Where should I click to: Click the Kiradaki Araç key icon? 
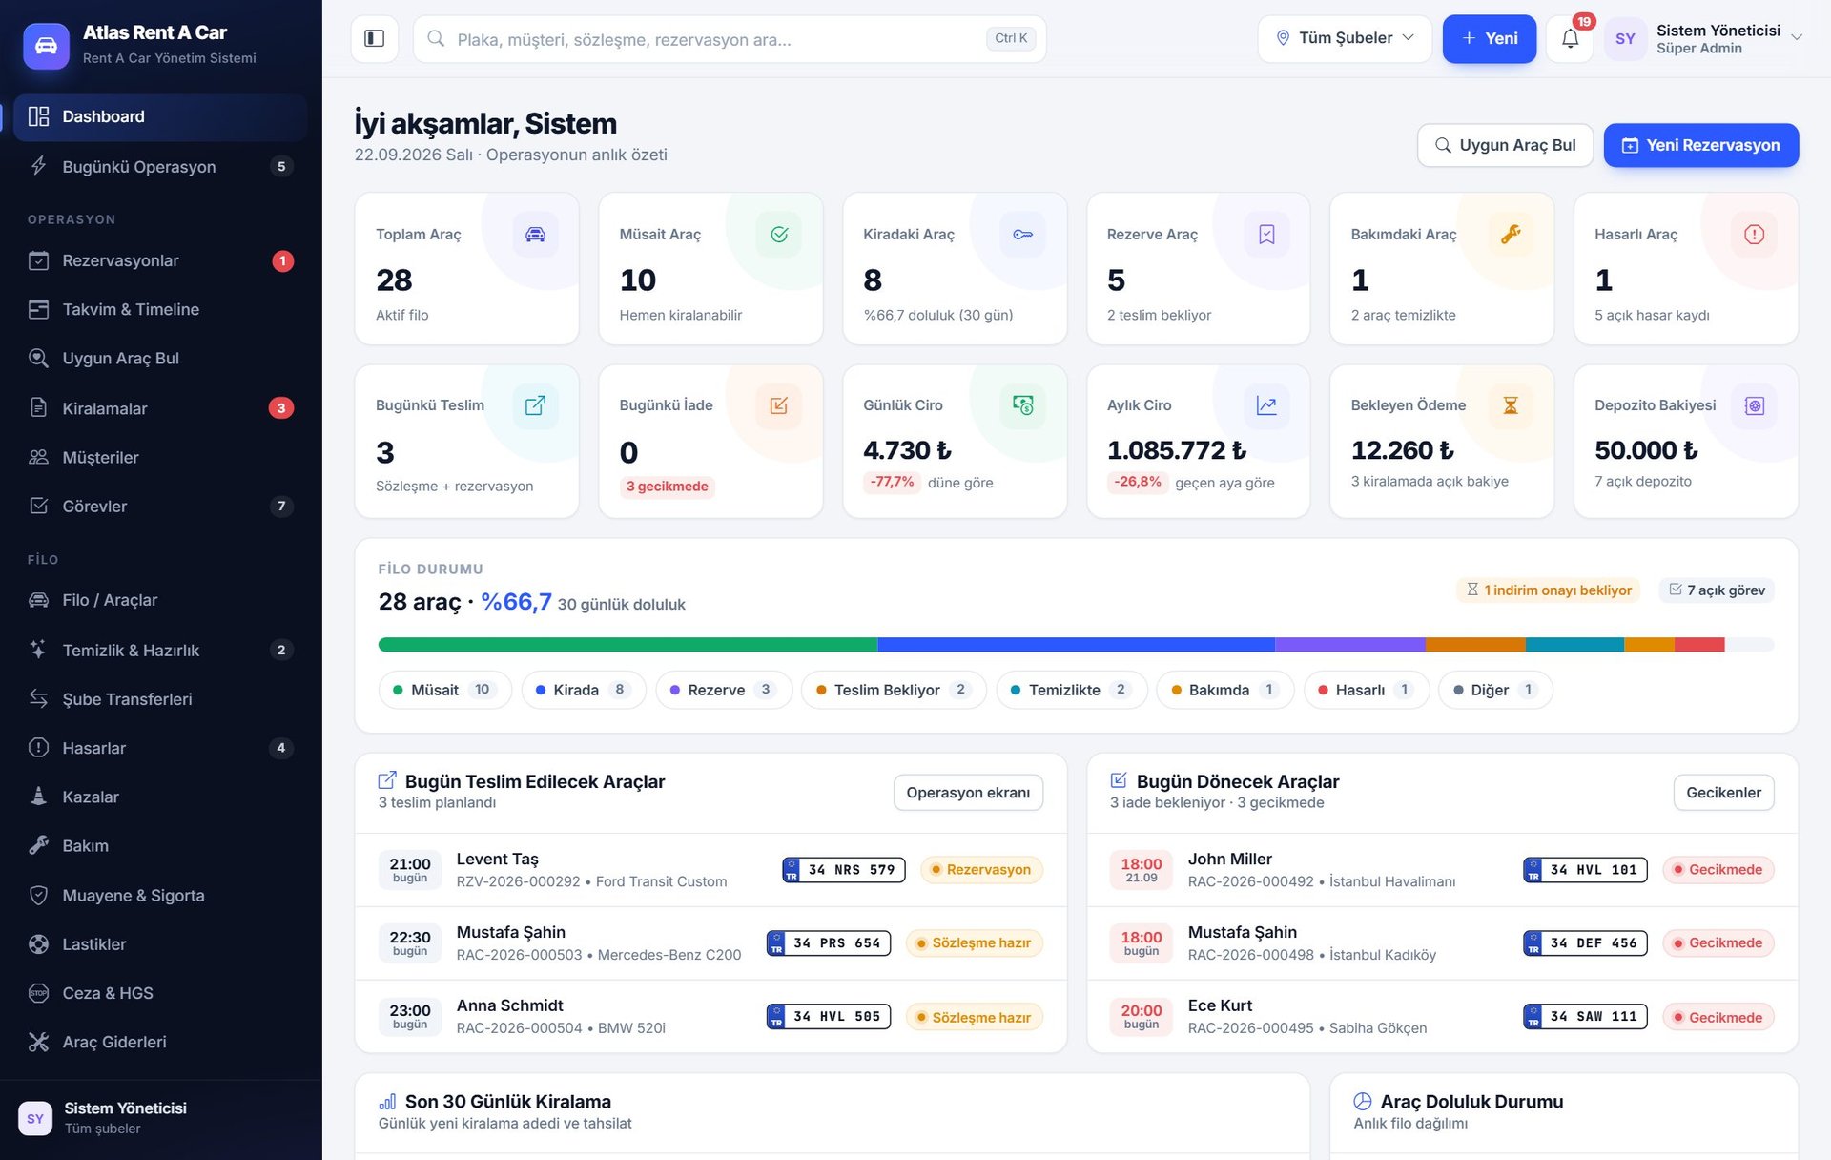click(1022, 234)
